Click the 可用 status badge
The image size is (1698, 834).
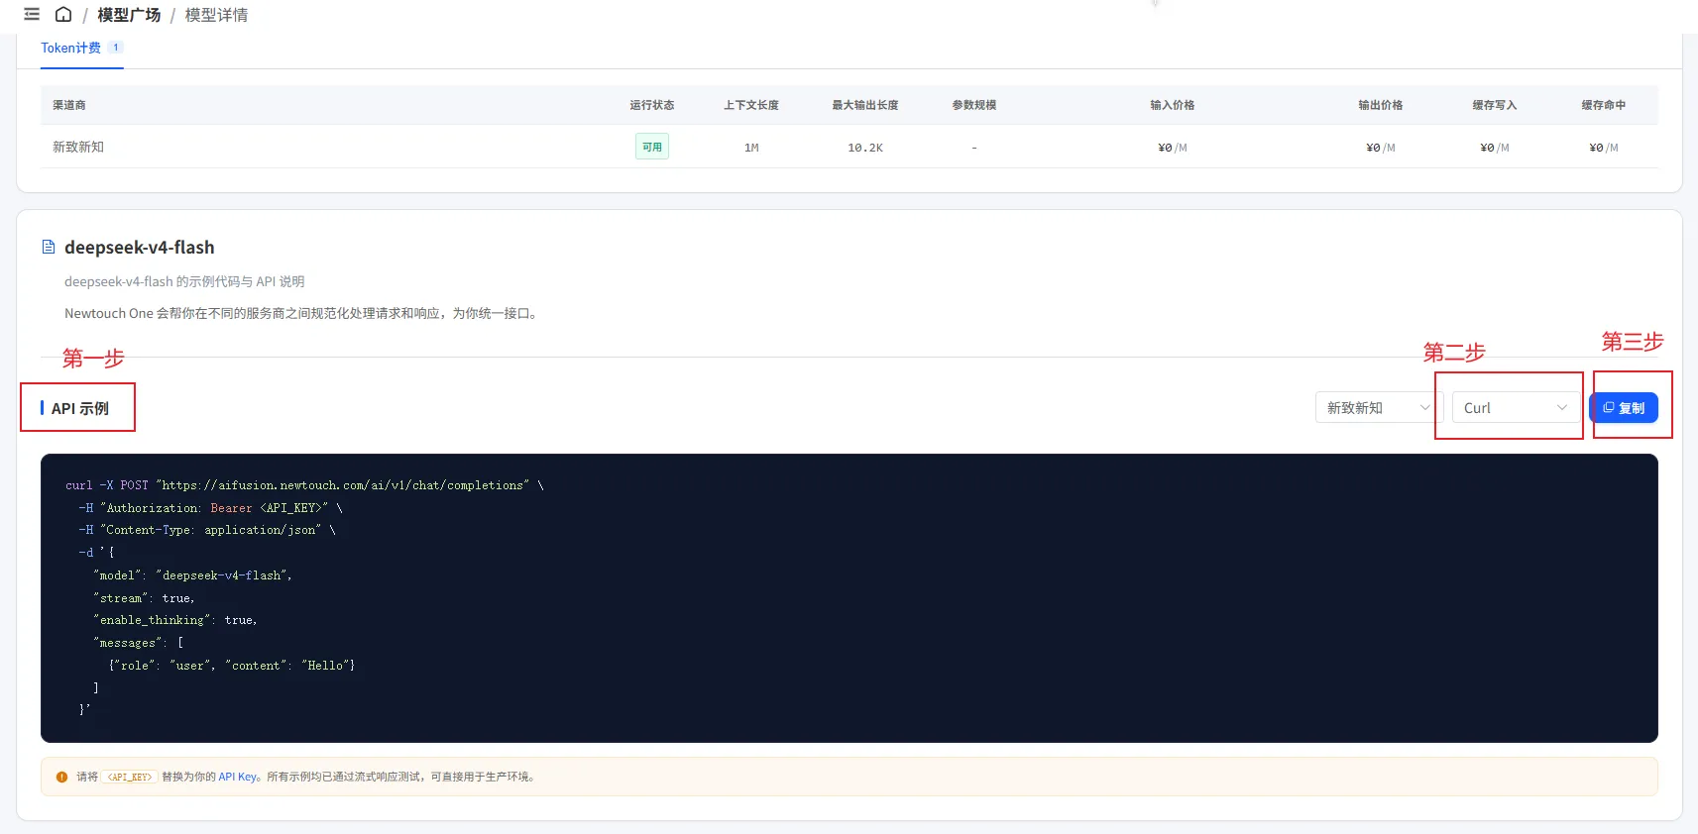tap(652, 147)
